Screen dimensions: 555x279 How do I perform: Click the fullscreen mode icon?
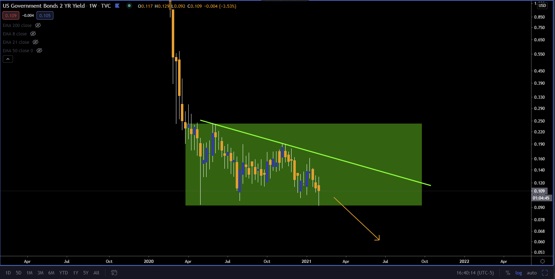click(x=545, y=273)
